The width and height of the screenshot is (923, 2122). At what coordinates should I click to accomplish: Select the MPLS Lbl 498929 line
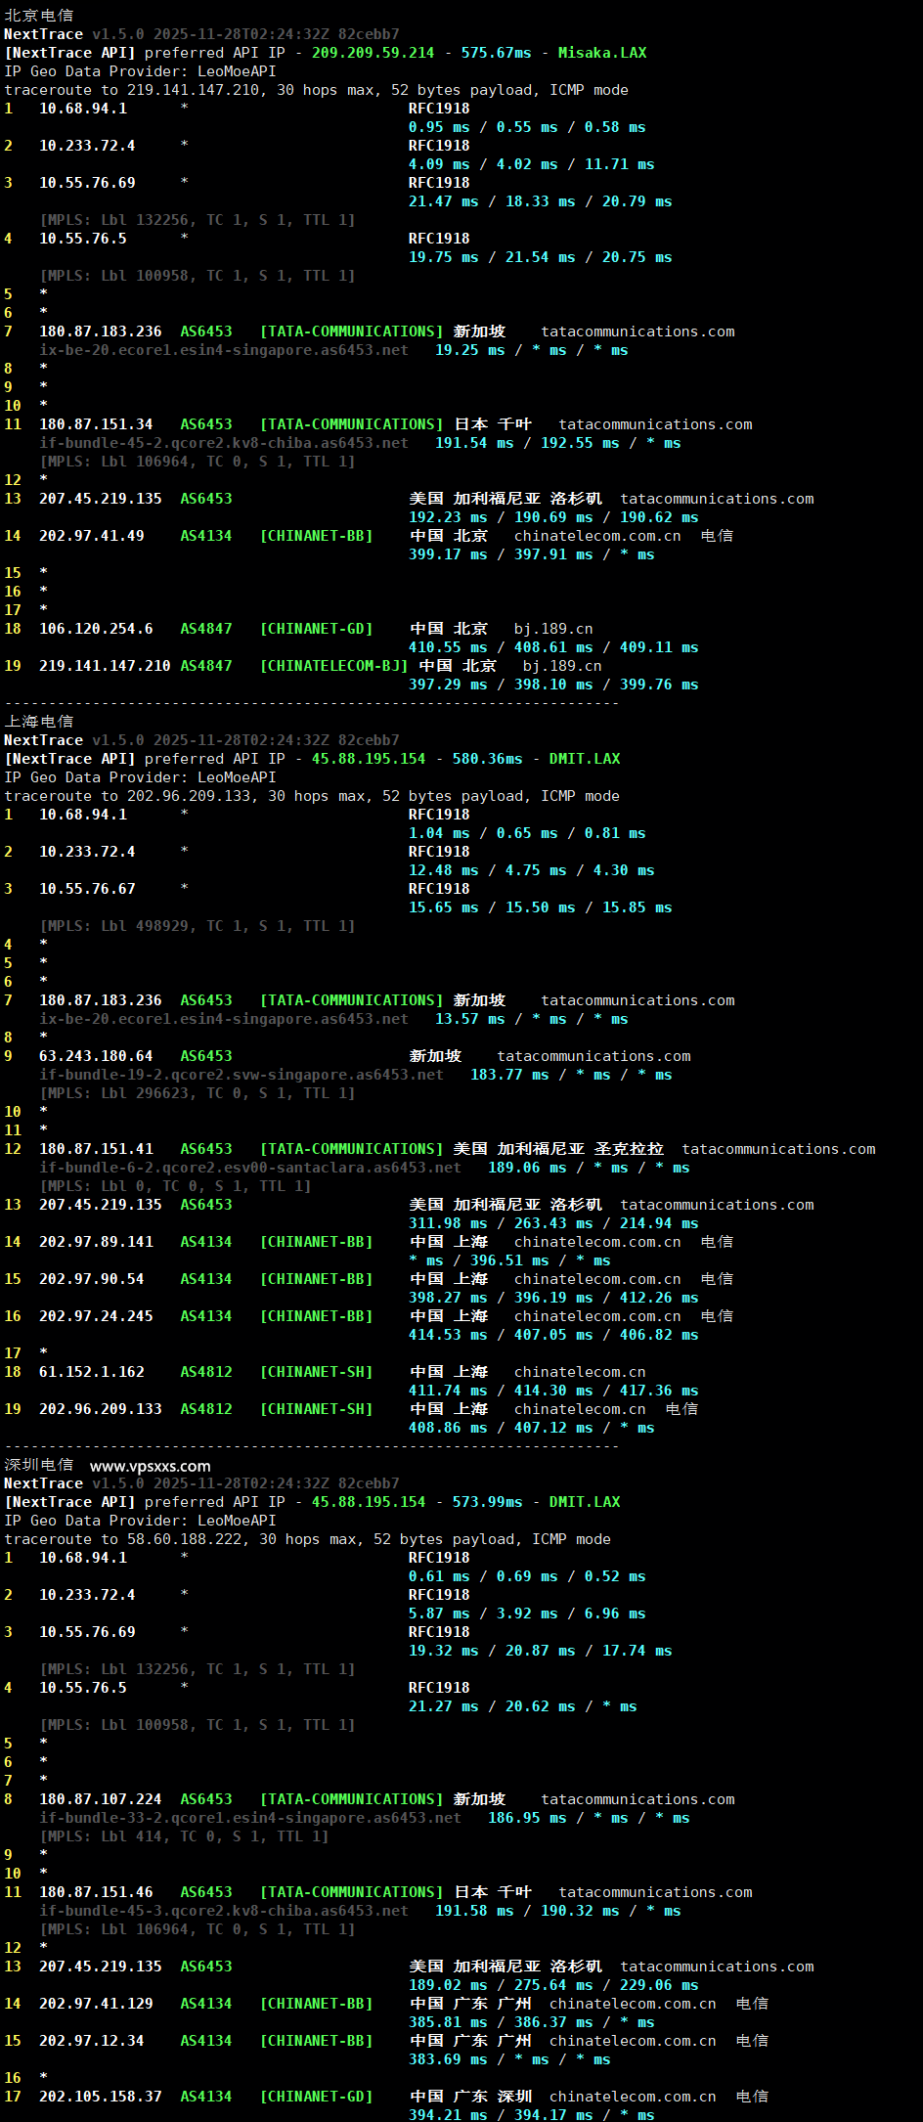click(x=198, y=926)
